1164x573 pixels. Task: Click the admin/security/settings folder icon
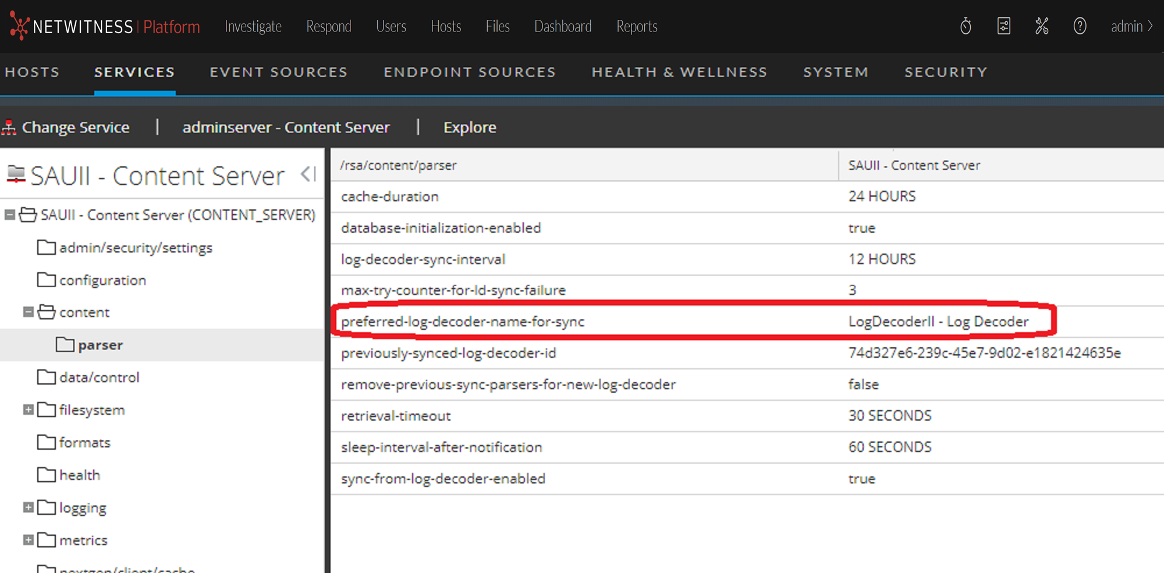[x=47, y=247]
